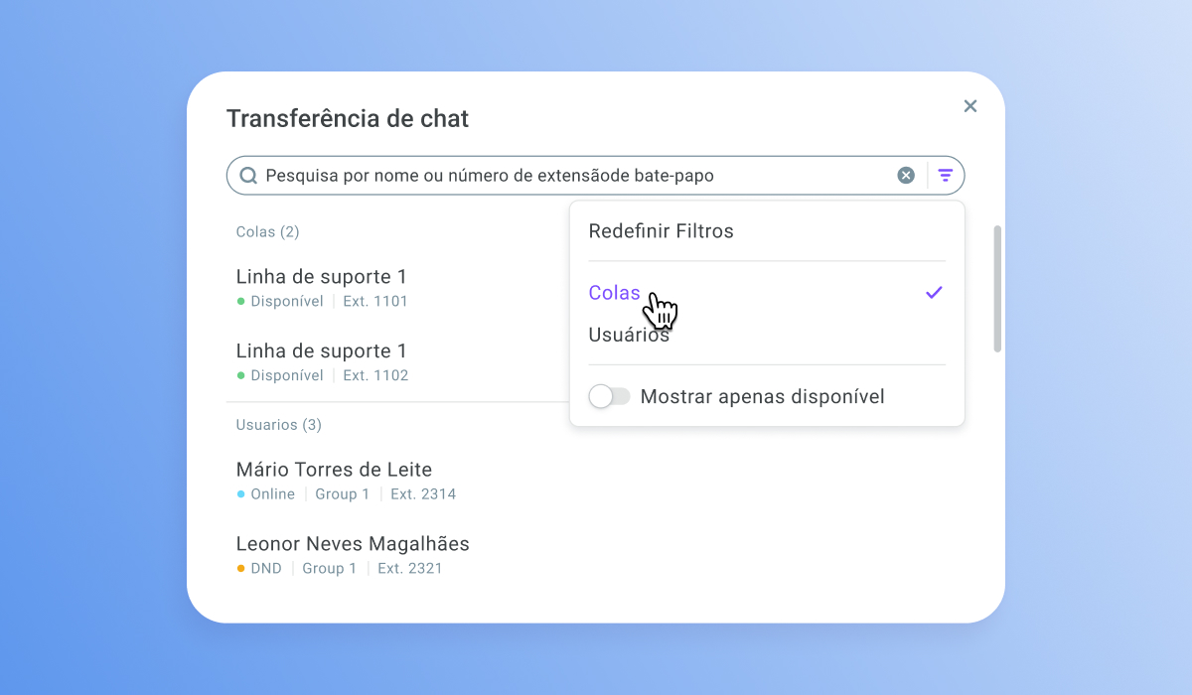1192x695 pixels.
Task: Toggle Mostrar apenas disponível switch
Action: 609,397
